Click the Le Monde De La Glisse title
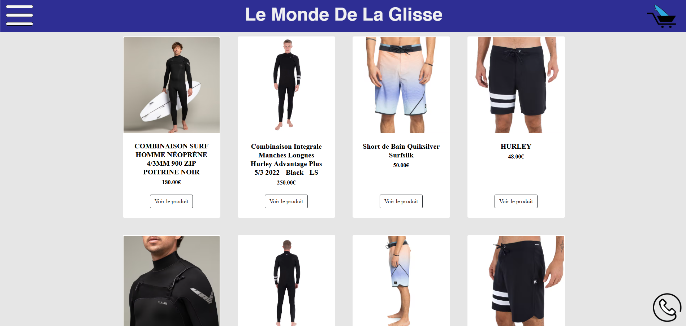The image size is (686, 326). (x=344, y=14)
